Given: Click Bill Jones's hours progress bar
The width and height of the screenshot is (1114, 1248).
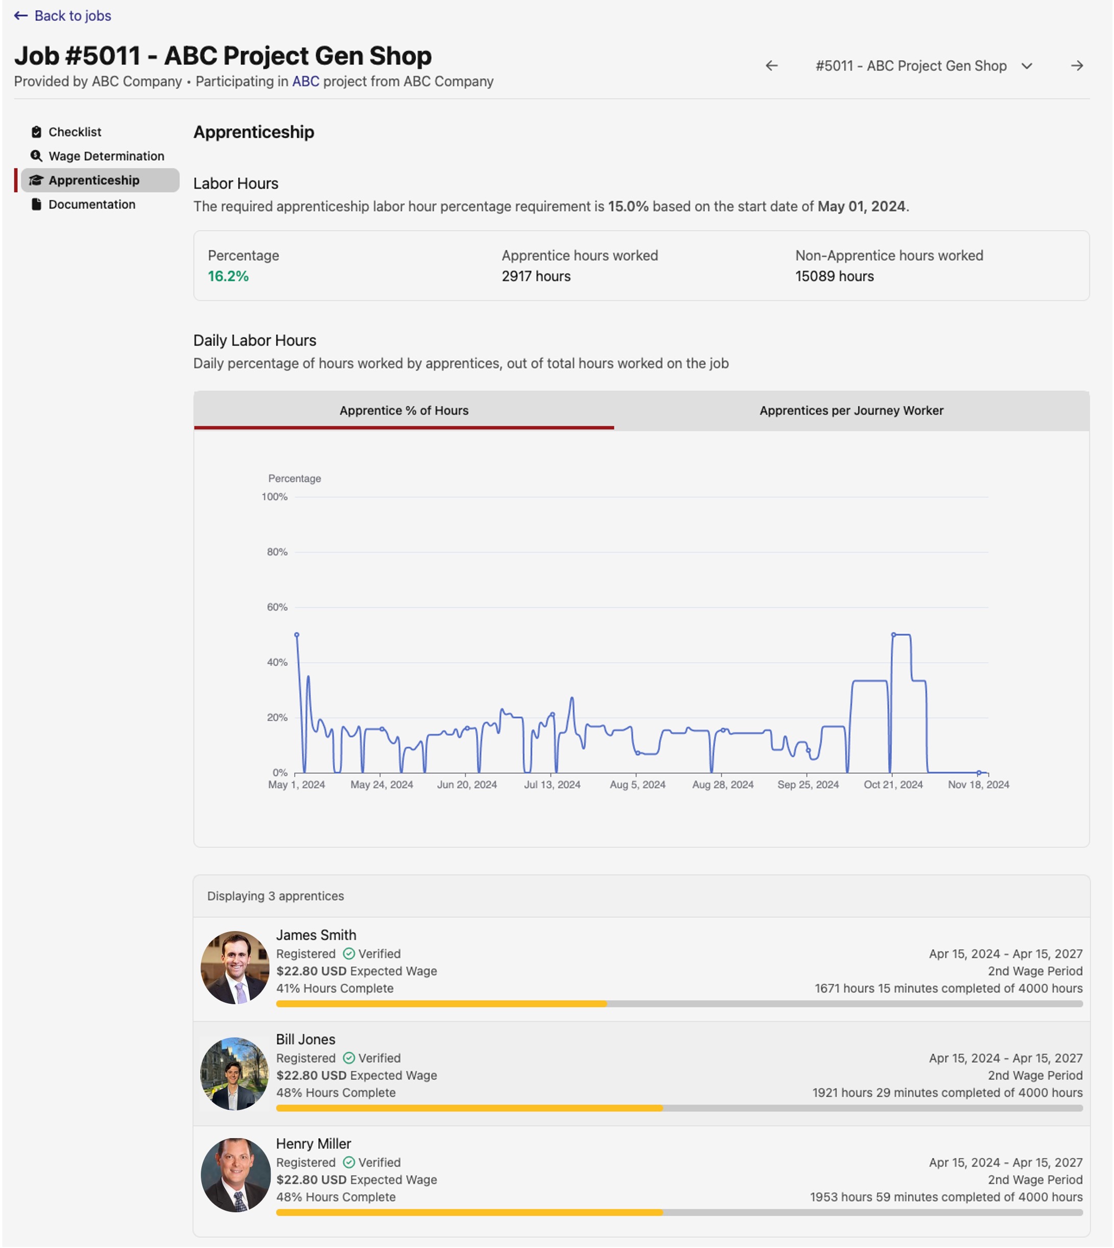Looking at the screenshot, I should (679, 1108).
